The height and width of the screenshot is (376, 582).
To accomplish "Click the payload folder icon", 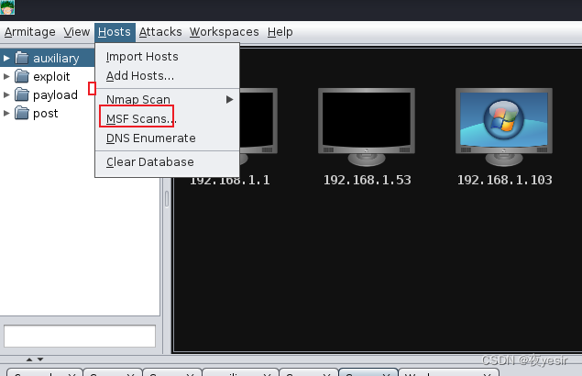I will click(22, 94).
